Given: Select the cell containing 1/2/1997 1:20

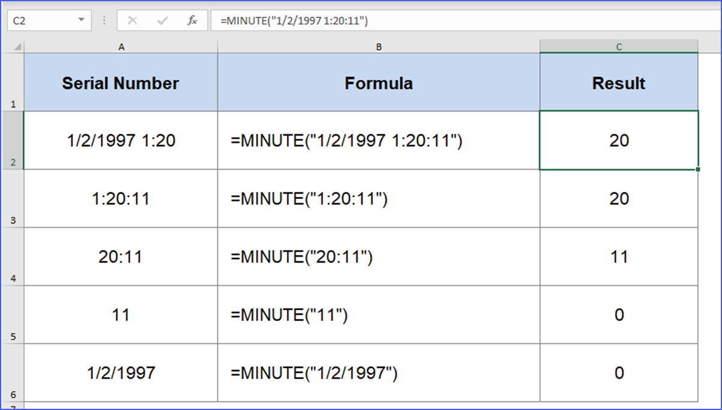Looking at the screenshot, I should tap(120, 140).
